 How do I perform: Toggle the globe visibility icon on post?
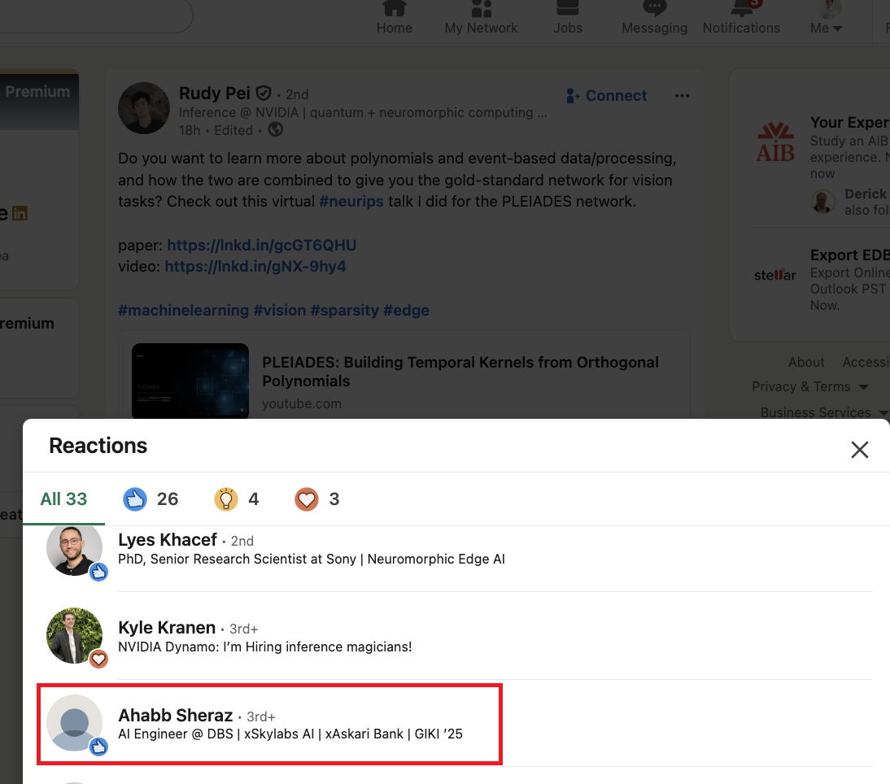coord(275,130)
